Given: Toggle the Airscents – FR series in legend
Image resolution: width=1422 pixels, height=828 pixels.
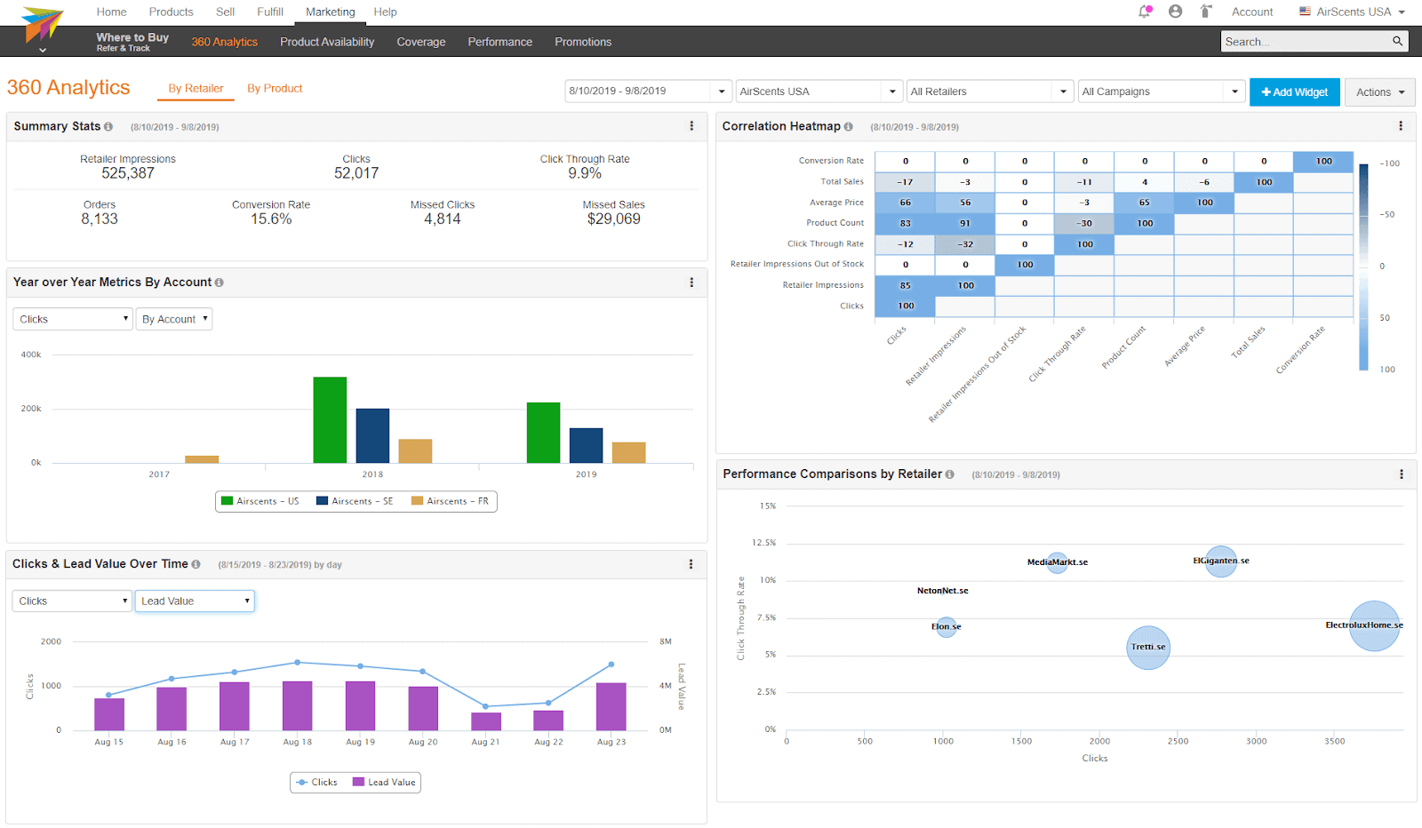Looking at the screenshot, I should click(x=450, y=501).
